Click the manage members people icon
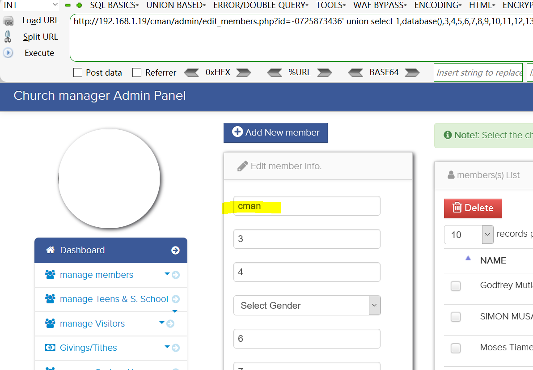533x370 pixels. click(x=51, y=274)
